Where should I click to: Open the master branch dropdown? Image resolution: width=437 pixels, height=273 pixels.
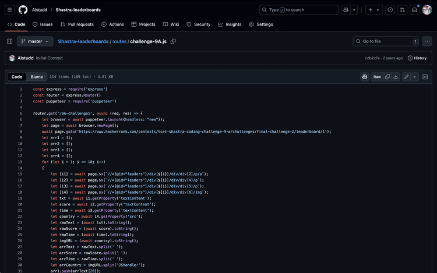click(35, 41)
